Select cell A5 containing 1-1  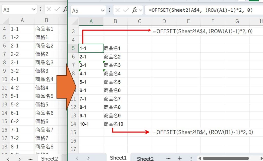coord(91,48)
